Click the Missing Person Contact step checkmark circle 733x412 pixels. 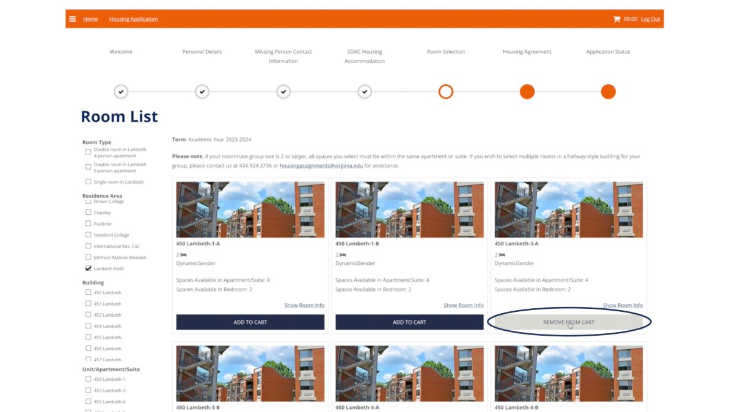pyautogui.click(x=283, y=92)
